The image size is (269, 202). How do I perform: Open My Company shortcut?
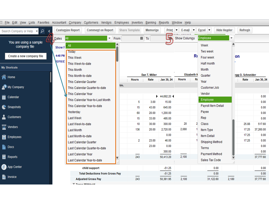click(x=16, y=87)
